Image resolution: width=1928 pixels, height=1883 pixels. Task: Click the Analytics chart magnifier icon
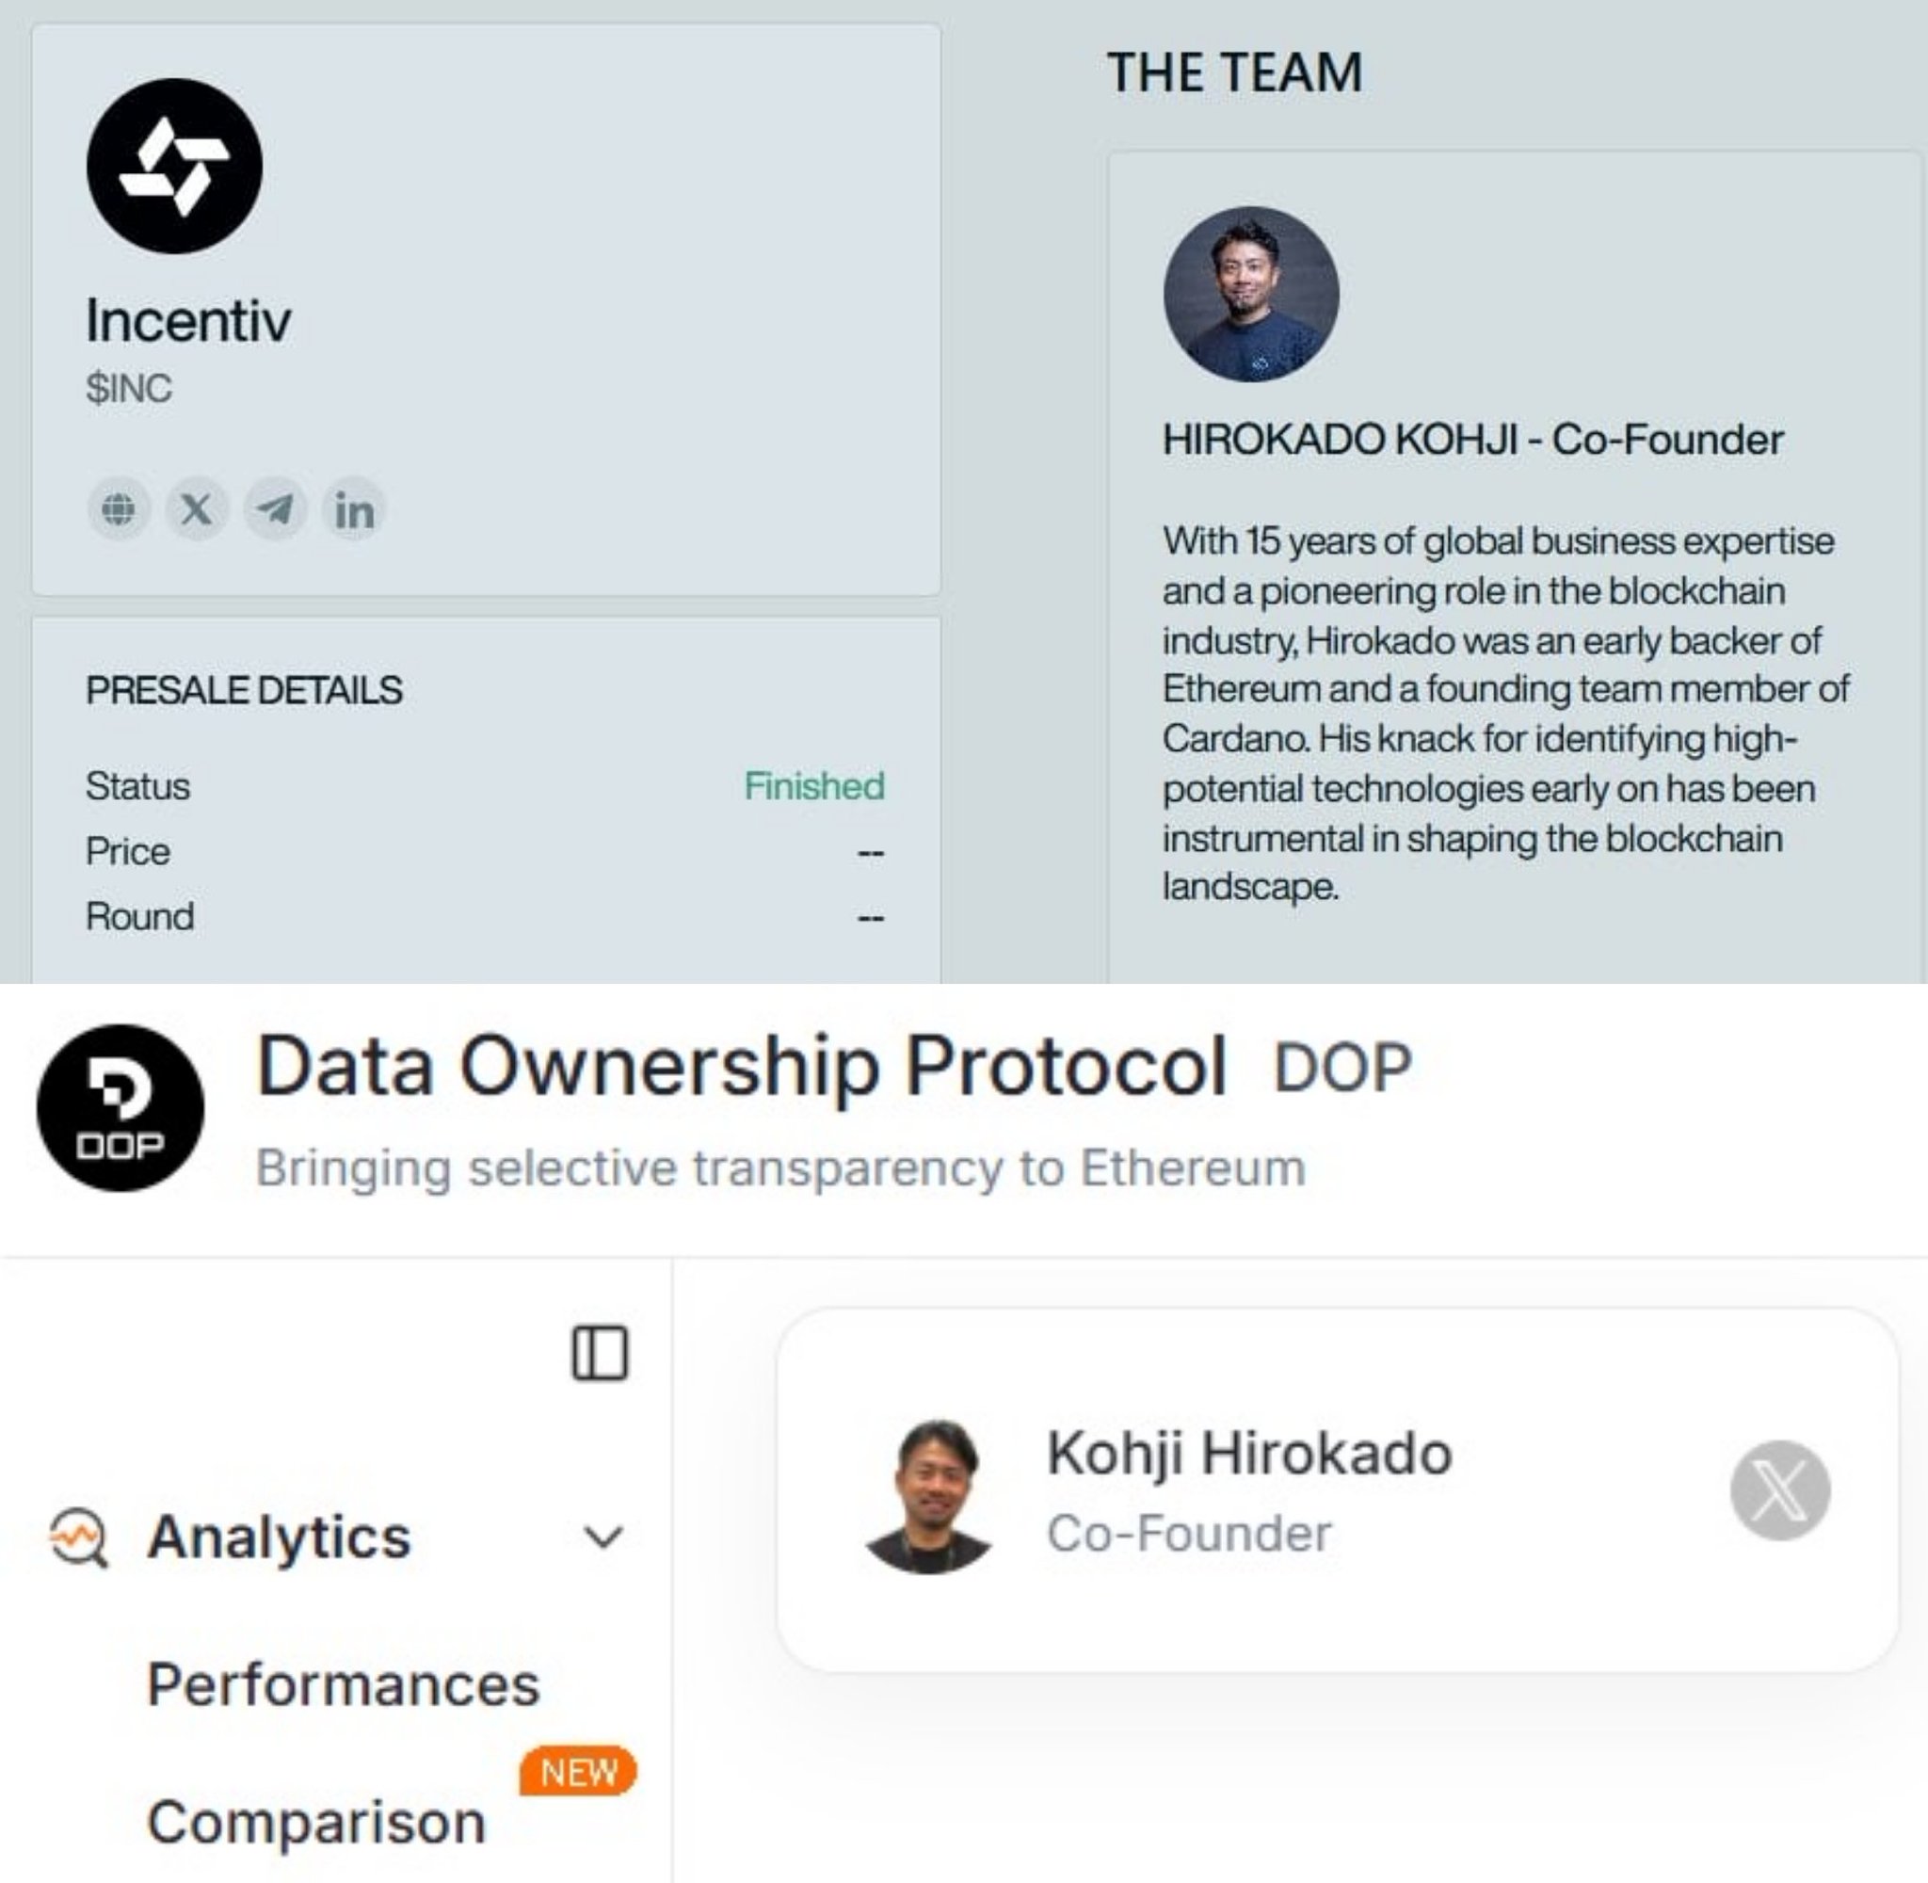(79, 1537)
